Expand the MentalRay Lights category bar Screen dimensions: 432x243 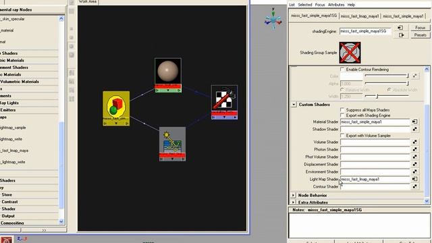point(29,103)
